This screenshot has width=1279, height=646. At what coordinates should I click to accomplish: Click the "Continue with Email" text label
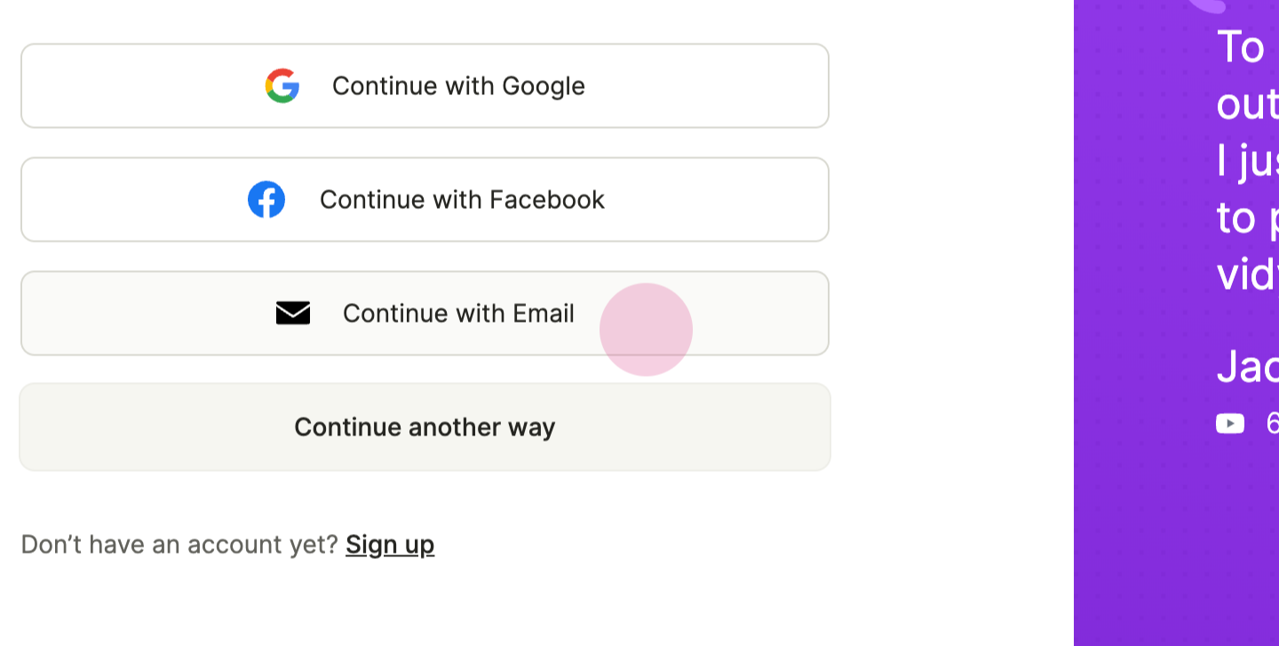tap(458, 313)
